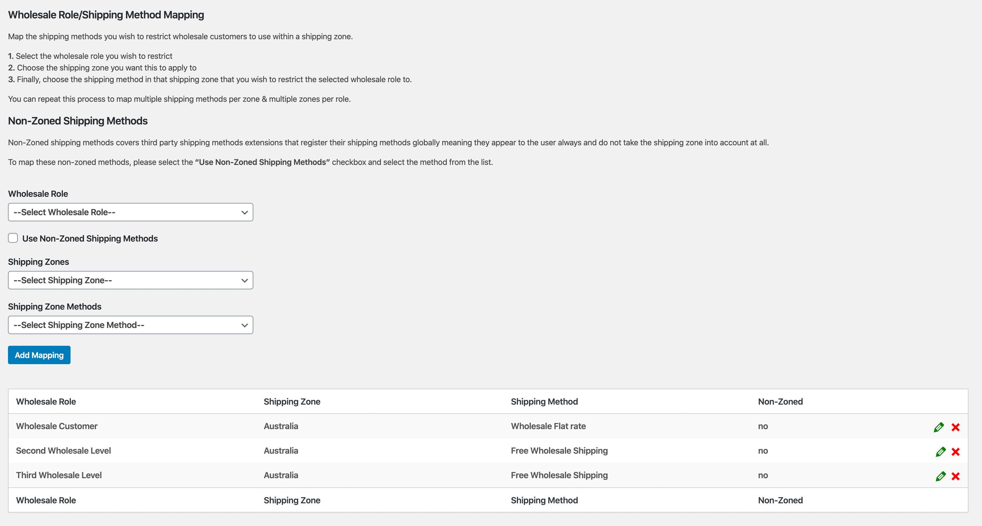Open the Select Wholesale Role dropdown
The width and height of the screenshot is (982, 526).
point(130,212)
